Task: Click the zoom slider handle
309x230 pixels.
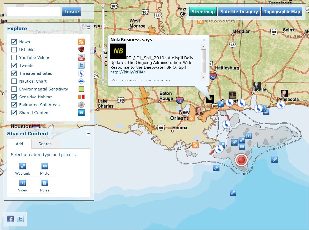Action: [103, 50]
